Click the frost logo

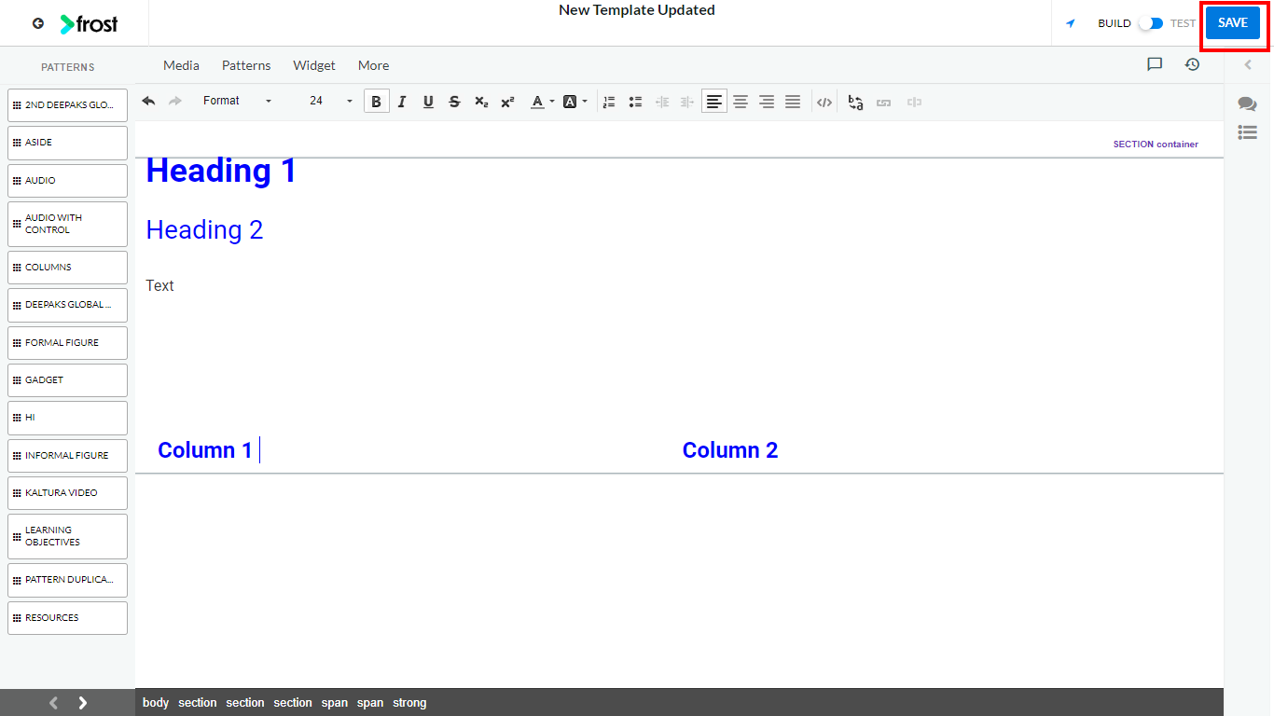click(89, 24)
